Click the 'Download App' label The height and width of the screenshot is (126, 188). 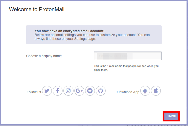[x=128, y=92]
